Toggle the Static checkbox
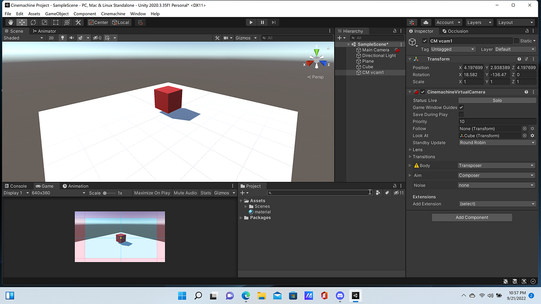This screenshot has height=304, width=541. click(516, 41)
